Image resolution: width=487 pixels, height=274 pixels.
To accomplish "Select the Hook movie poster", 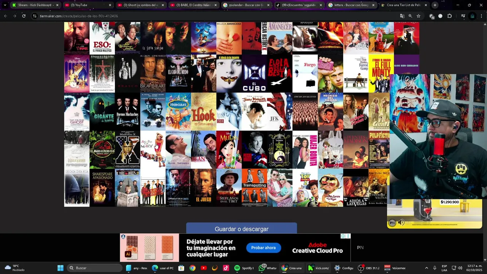I will [204, 112].
